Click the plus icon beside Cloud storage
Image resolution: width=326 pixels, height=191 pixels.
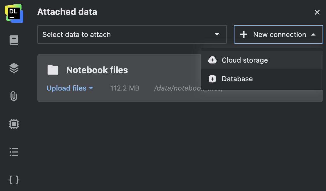click(x=212, y=60)
